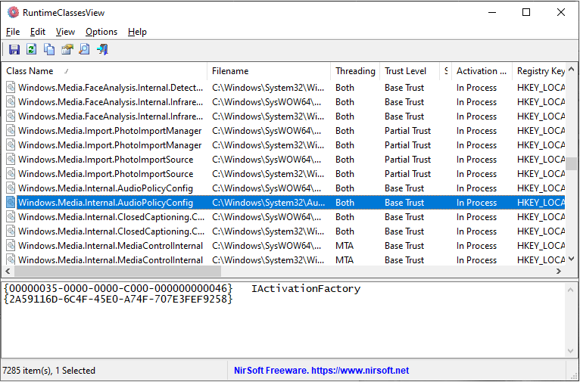Click the icon of the System32 PhotoImportManager row
The image size is (580, 382).
click(x=11, y=145)
